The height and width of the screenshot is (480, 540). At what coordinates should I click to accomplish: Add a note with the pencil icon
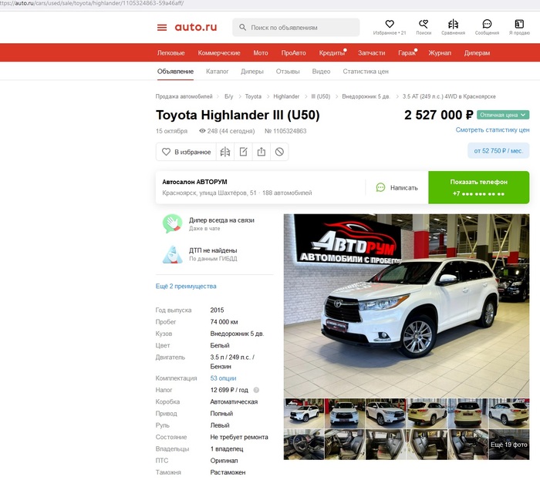pos(244,152)
